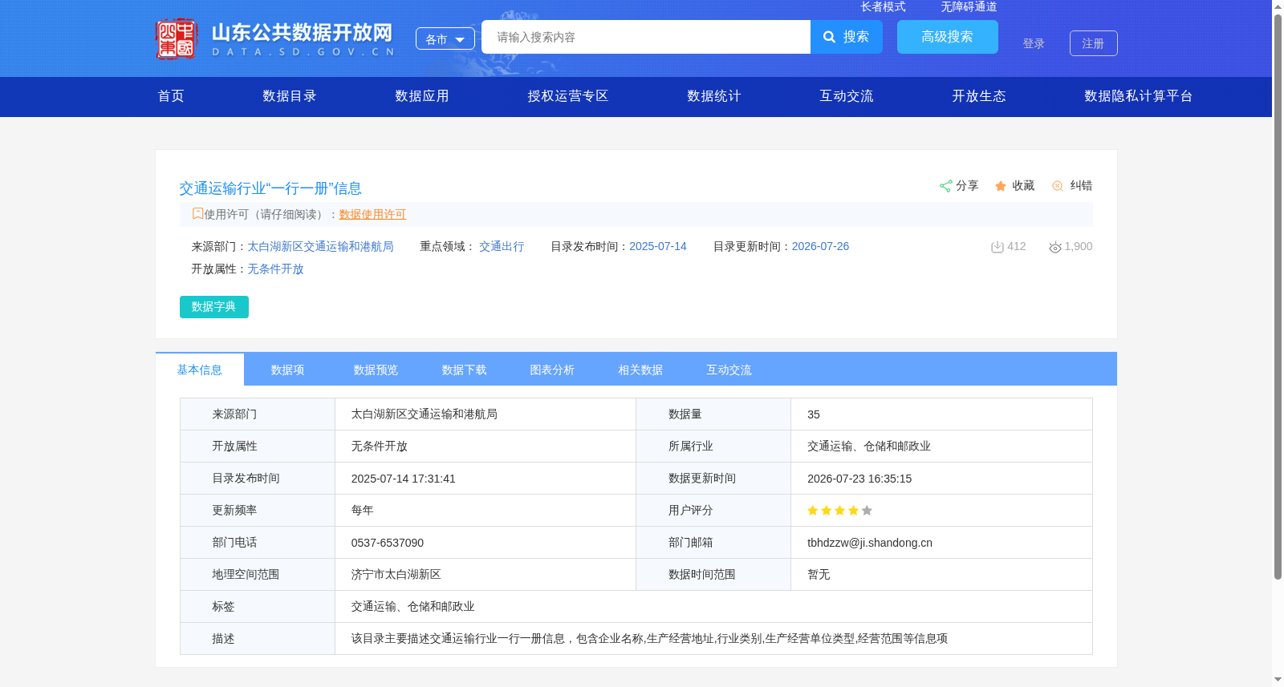Open 互动交流 in top navigation bar
The width and height of the screenshot is (1284, 687).
coord(847,96)
